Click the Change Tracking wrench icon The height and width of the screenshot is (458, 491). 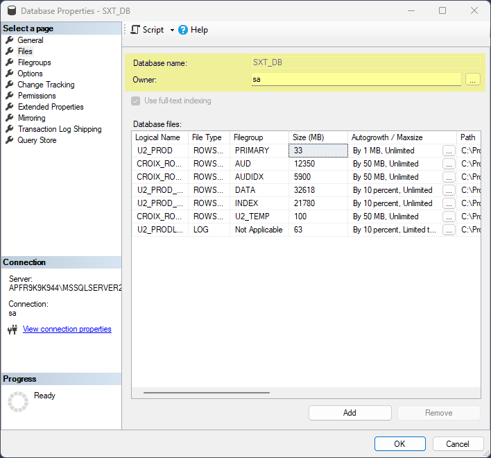point(10,85)
